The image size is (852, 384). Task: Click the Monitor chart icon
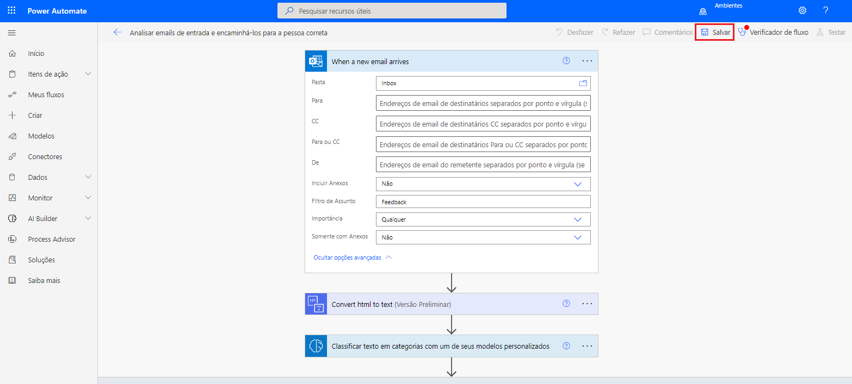coord(13,198)
